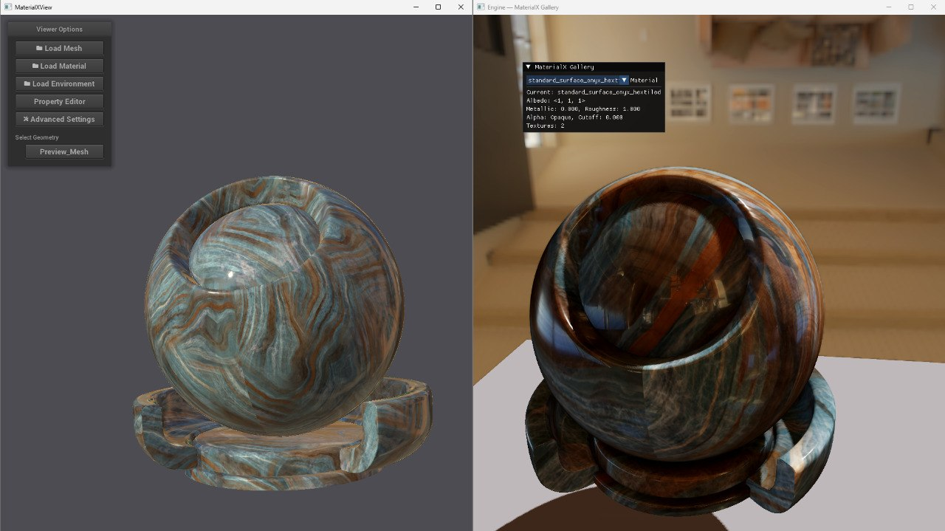
Task: Click the 'Albedo: <1, 1, 1>' line
Action: coord(556,100)
